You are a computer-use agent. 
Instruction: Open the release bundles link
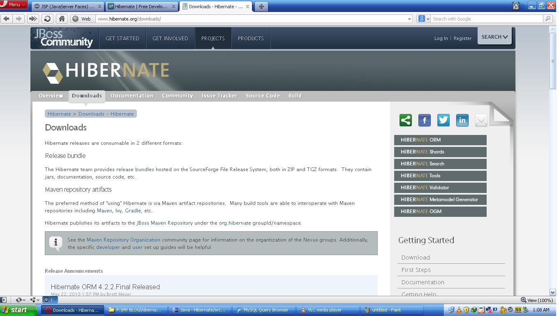pos(135,169)
